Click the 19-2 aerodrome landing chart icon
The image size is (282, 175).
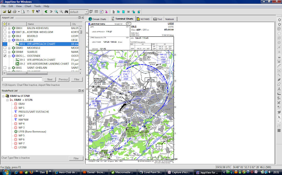(17, 64)
